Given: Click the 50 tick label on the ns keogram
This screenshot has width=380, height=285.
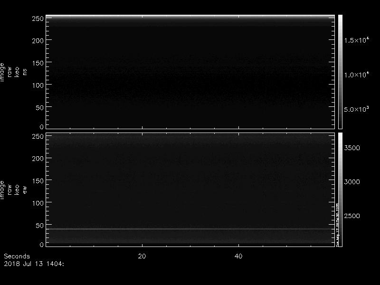Looking at the screenshot, I should coord(39,108).
